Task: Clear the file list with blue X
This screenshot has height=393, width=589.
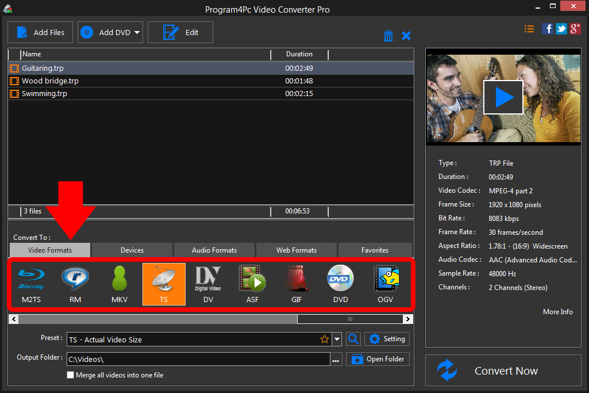Action: point(406,35)
